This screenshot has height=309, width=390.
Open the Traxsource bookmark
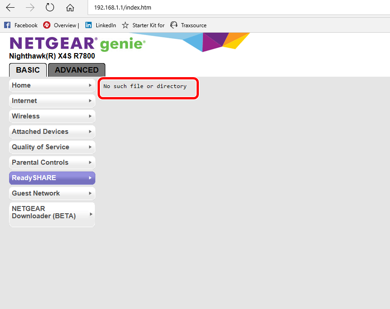click(x=188, y=25)
